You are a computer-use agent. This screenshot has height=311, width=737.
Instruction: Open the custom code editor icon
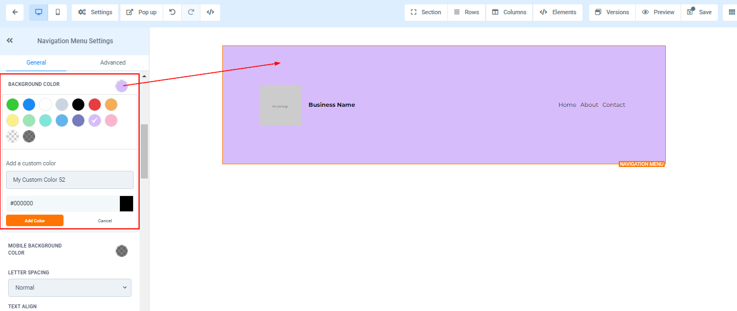pyautogui.click(x=210, y=12)
